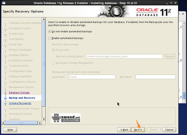Select 'Do not enable automated backups' option
The height and width of the screenshot is (135, 187).
click(x=49, y=32)
